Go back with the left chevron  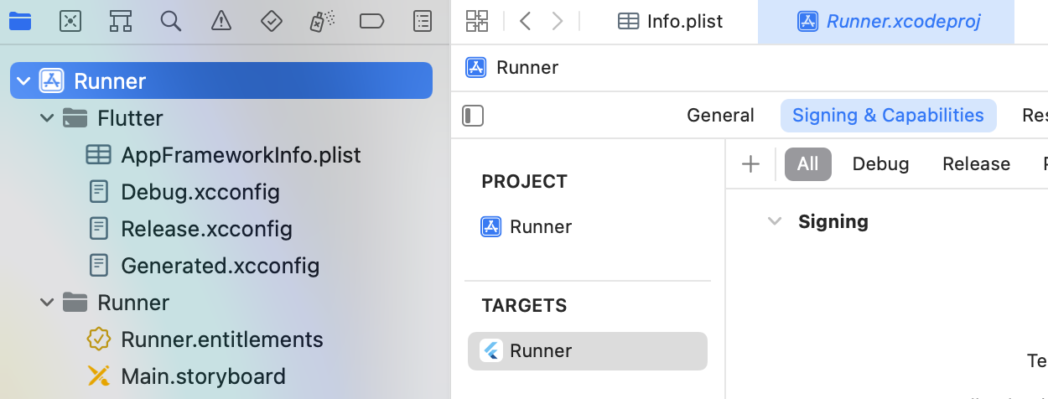(526, 21)
